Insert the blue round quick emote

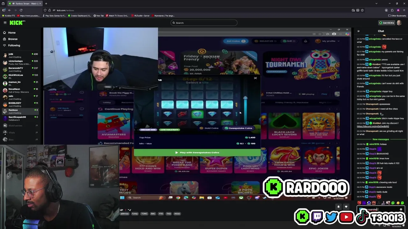pos(369,203)
